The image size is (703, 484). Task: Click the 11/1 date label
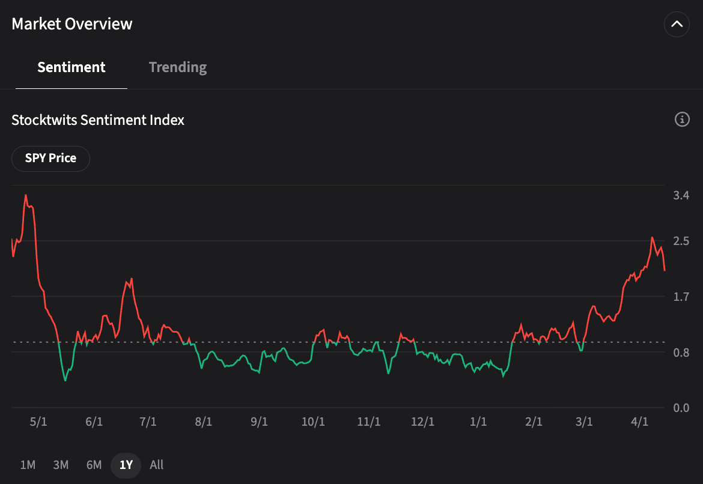[x=368, y=422]
